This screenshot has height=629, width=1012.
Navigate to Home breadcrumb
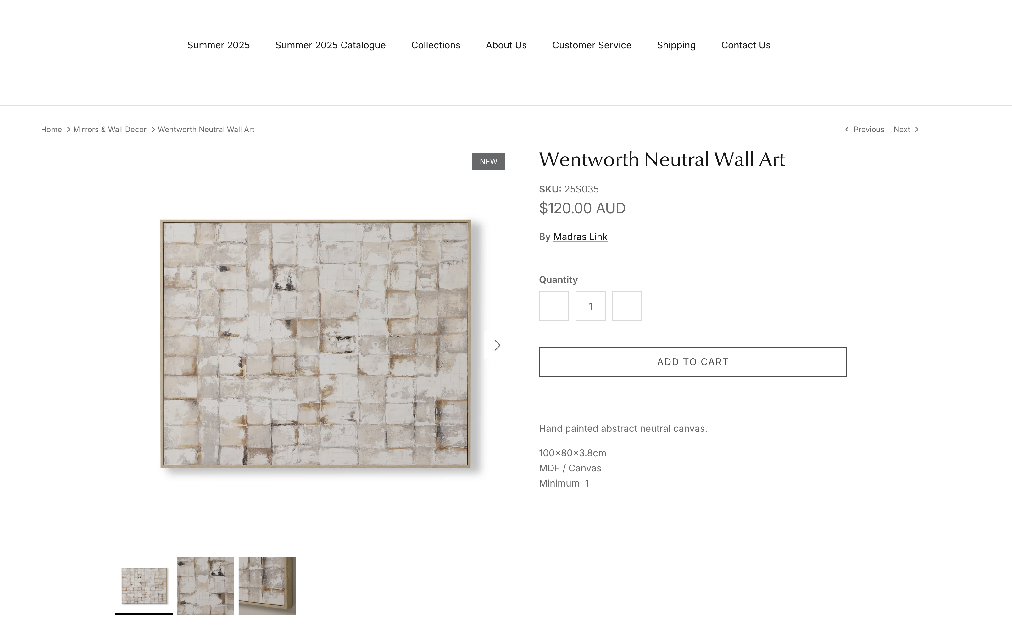tap(51, 129)
